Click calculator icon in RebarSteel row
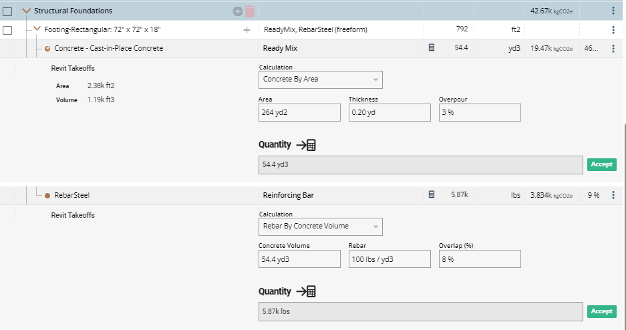Screen dimensions: 626x330 [432, 195]
